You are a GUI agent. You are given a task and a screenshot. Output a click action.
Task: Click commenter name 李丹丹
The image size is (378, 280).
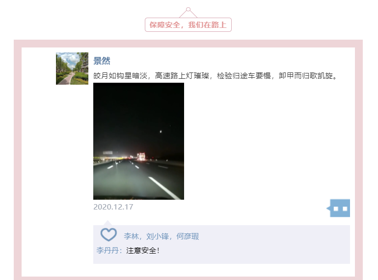(108, 251)
